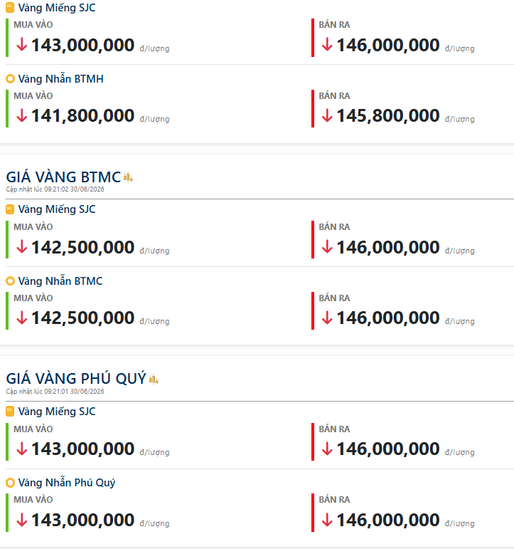
Task: Click the SJC gold bar icon under Phú Quý
Action: [x=10, y=411]
